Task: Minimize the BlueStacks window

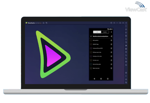Action: [x=117, y=23]
